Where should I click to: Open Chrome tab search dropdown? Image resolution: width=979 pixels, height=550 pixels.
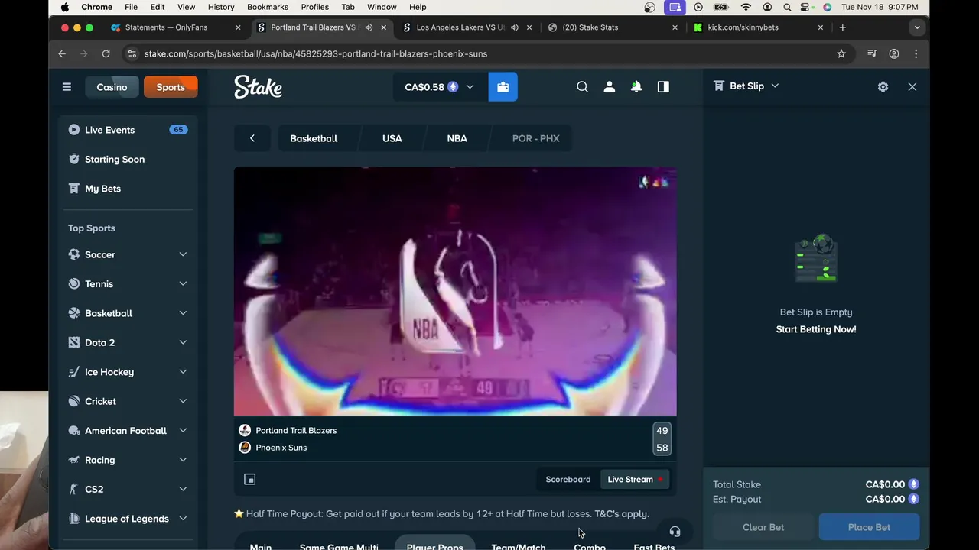[916, 27]
